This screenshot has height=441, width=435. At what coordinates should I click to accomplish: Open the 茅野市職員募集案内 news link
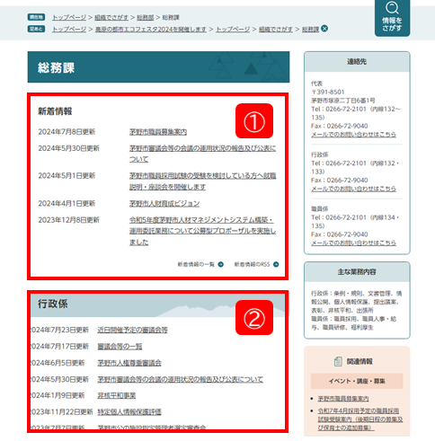coord(158,132)
